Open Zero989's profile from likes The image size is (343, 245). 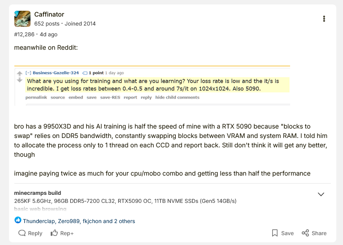(x=69, y=221)
